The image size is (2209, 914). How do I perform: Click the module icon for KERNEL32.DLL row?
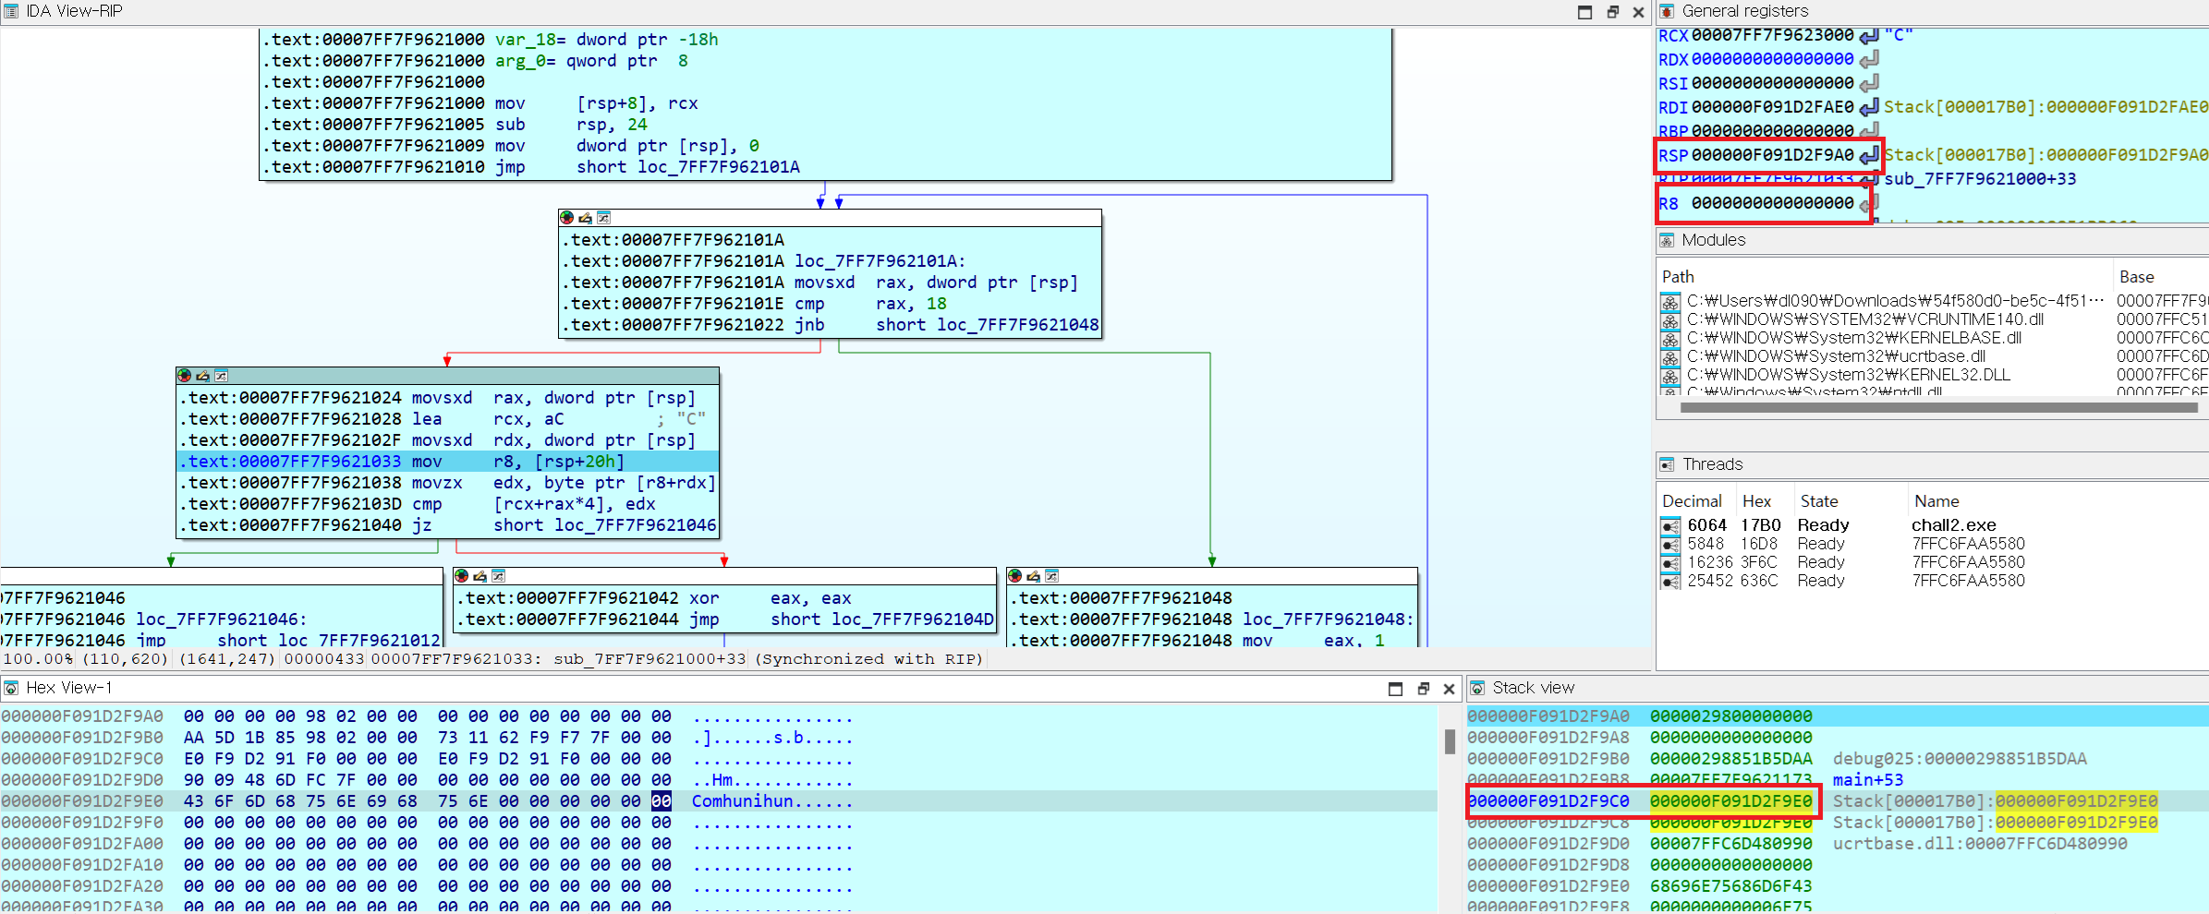[1670, 376]
